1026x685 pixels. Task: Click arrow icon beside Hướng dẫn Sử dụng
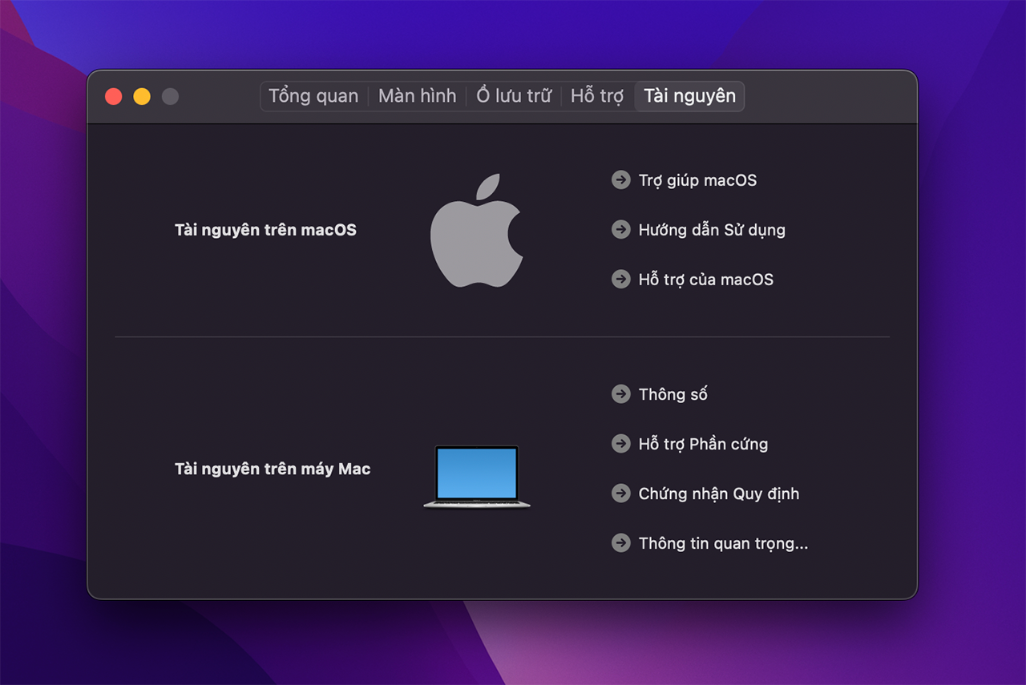[x=620, y=229]
